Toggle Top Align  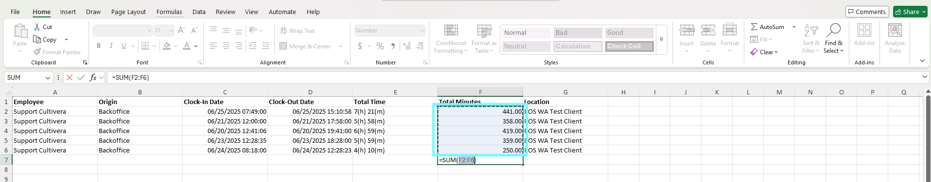click(213, 30)
